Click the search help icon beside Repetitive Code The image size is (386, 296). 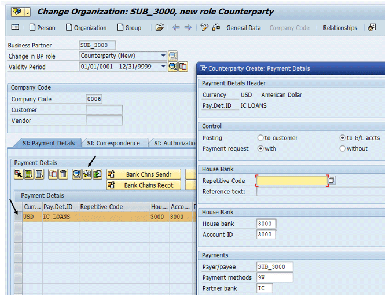[332, 181]
